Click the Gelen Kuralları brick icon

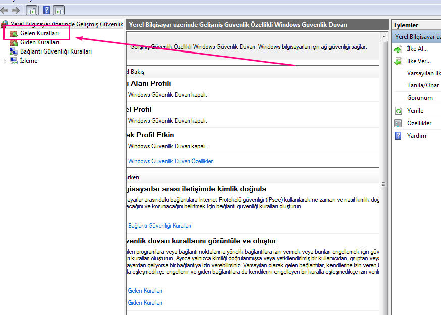point(14,33)
